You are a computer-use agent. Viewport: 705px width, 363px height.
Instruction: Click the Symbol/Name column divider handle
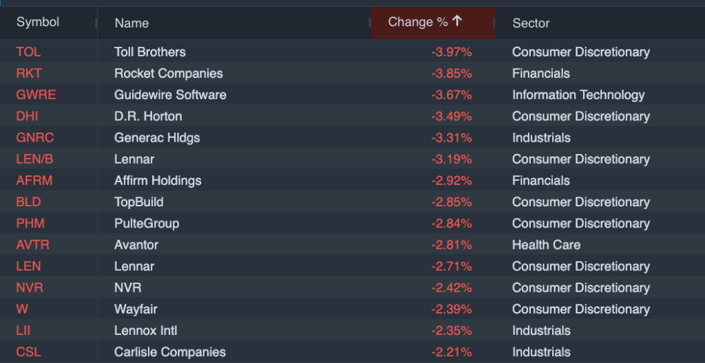coord(96,23)
